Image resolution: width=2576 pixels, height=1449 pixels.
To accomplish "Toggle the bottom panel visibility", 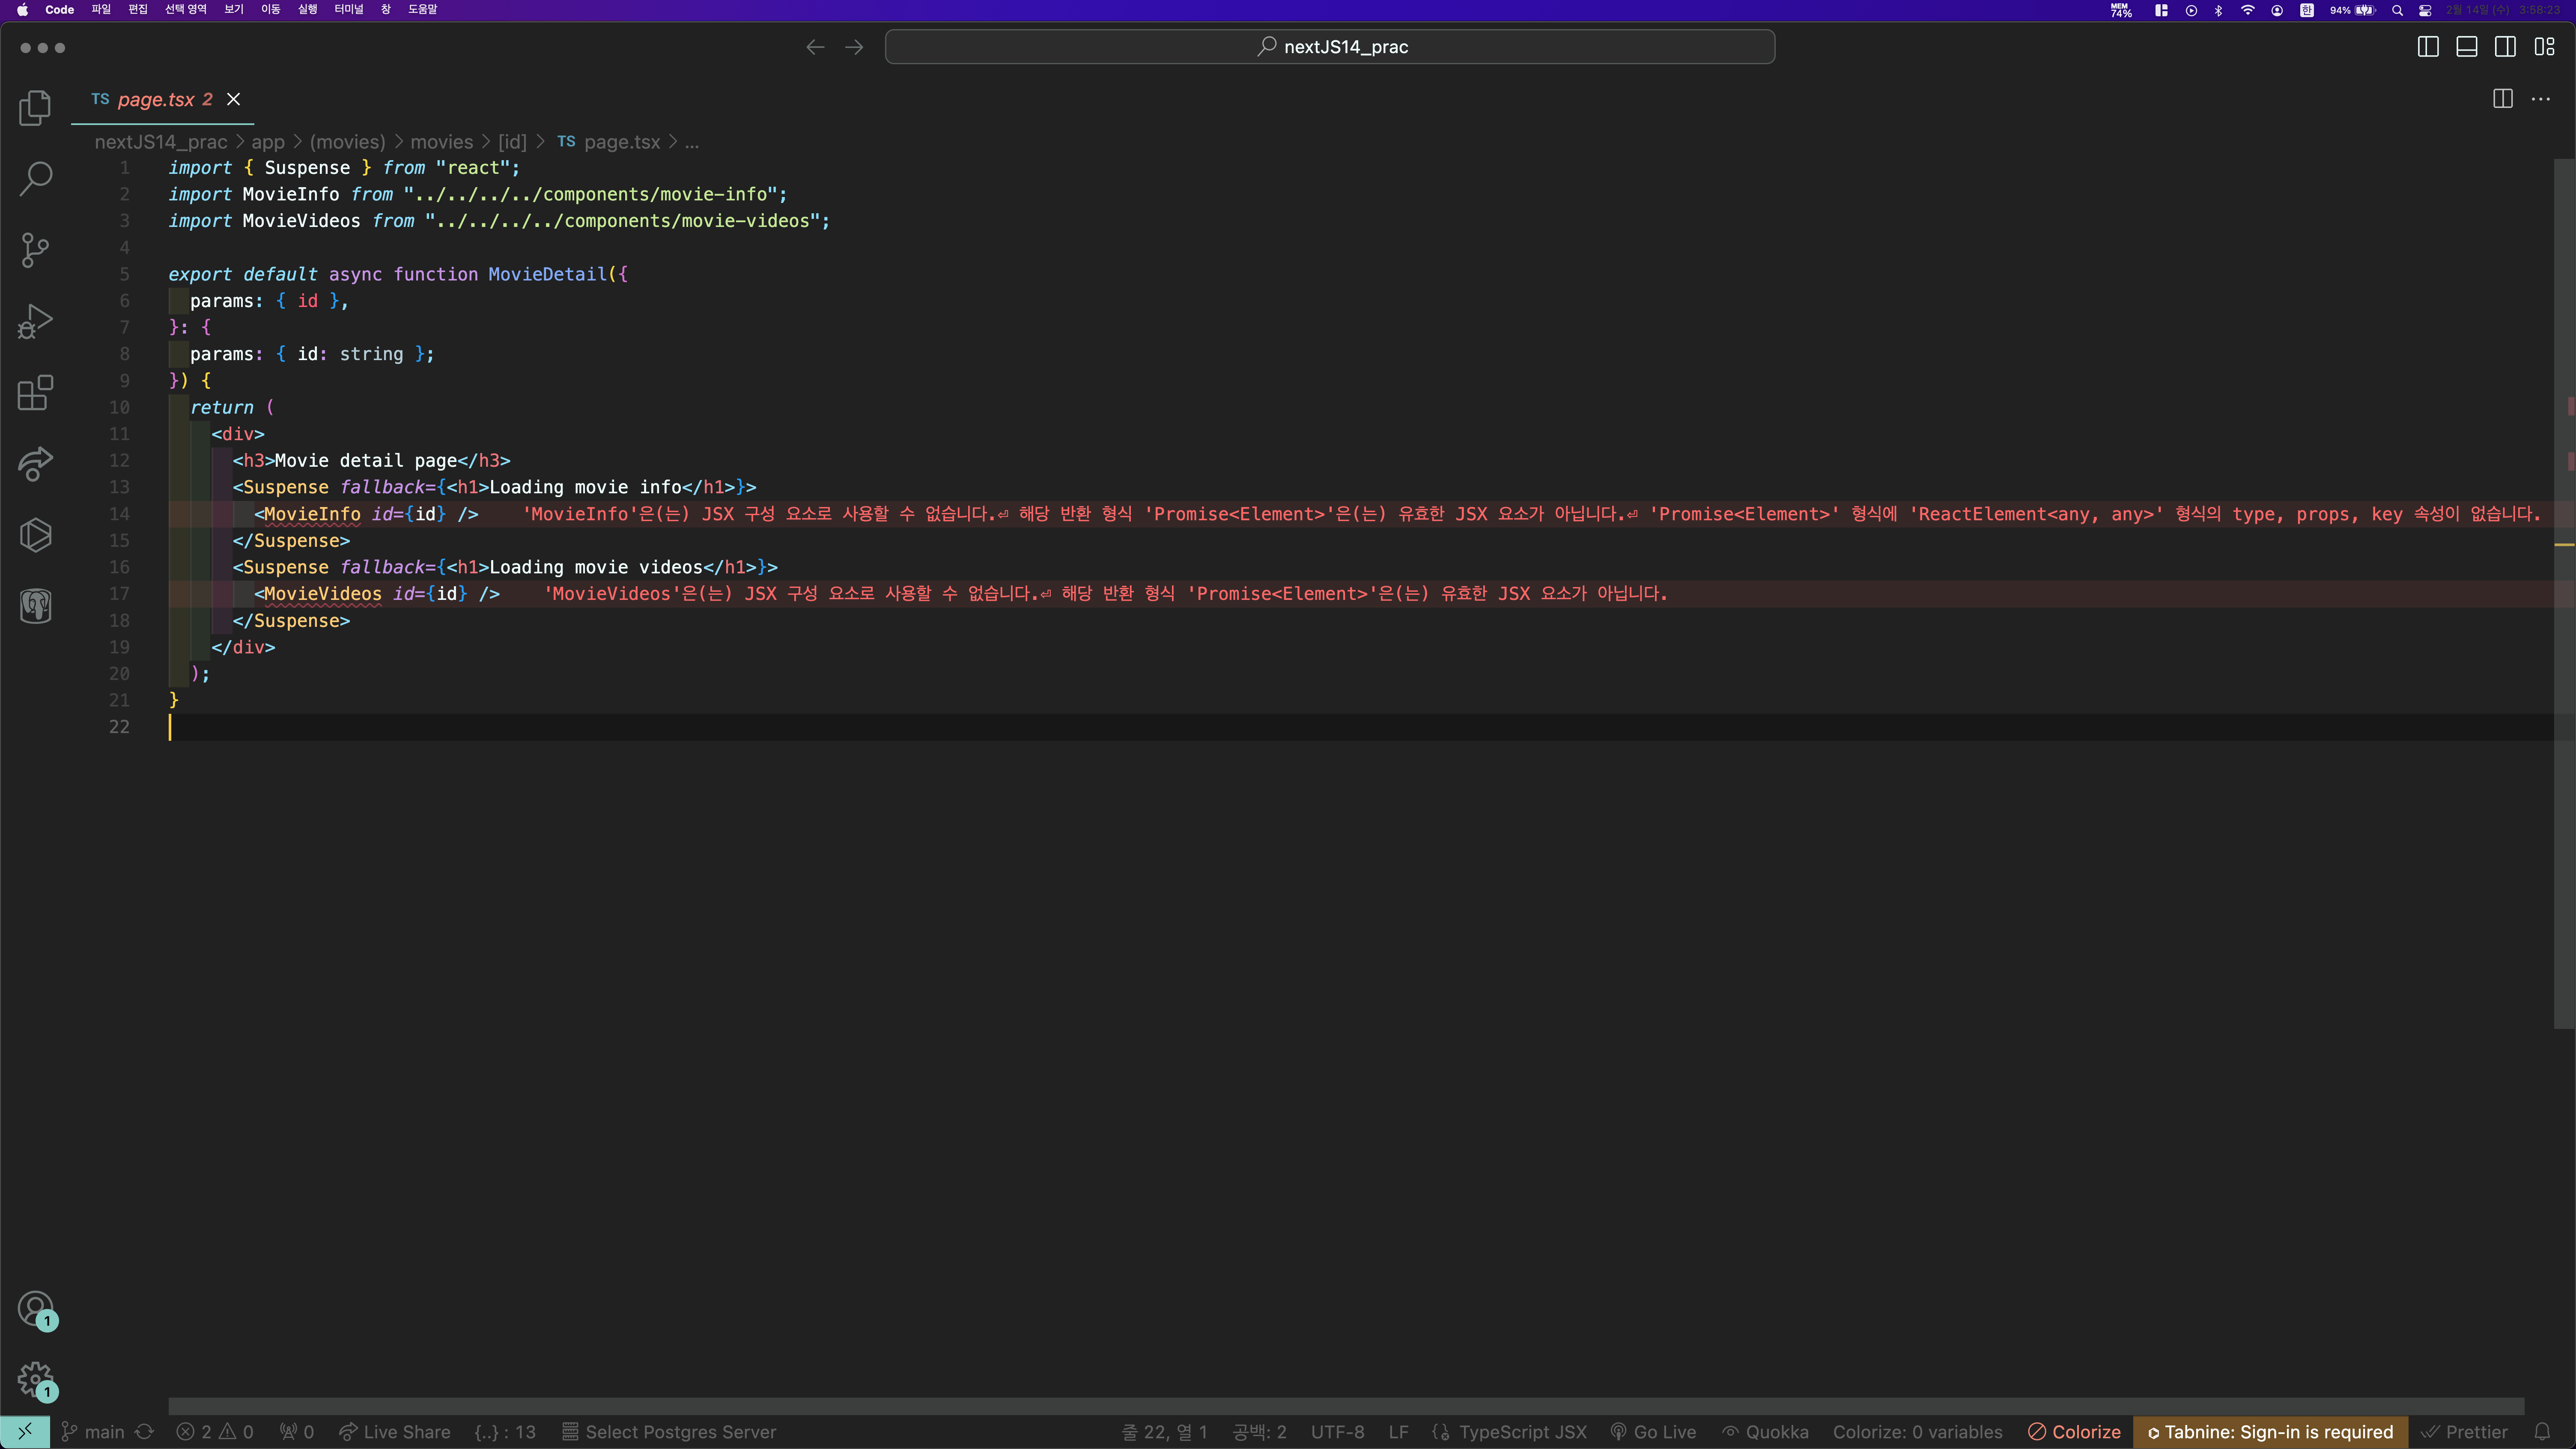I will click(2467, 47).
